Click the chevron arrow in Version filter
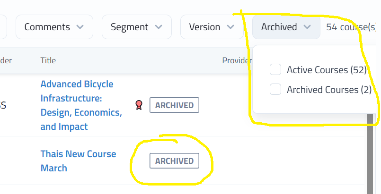 click(230, 27)
